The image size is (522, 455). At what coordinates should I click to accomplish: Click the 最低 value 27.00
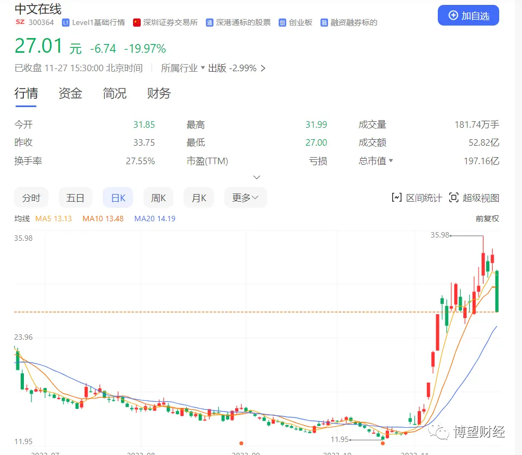click(316, 142)
